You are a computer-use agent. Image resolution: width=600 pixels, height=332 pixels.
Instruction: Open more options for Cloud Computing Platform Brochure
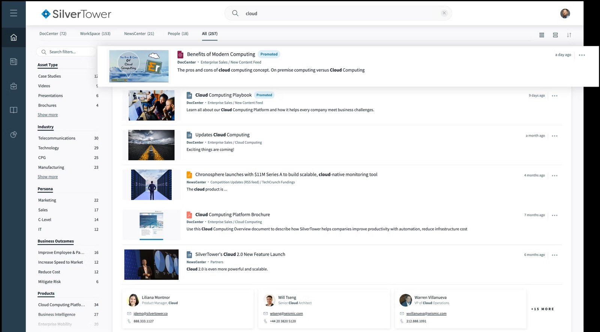[555, 215]
